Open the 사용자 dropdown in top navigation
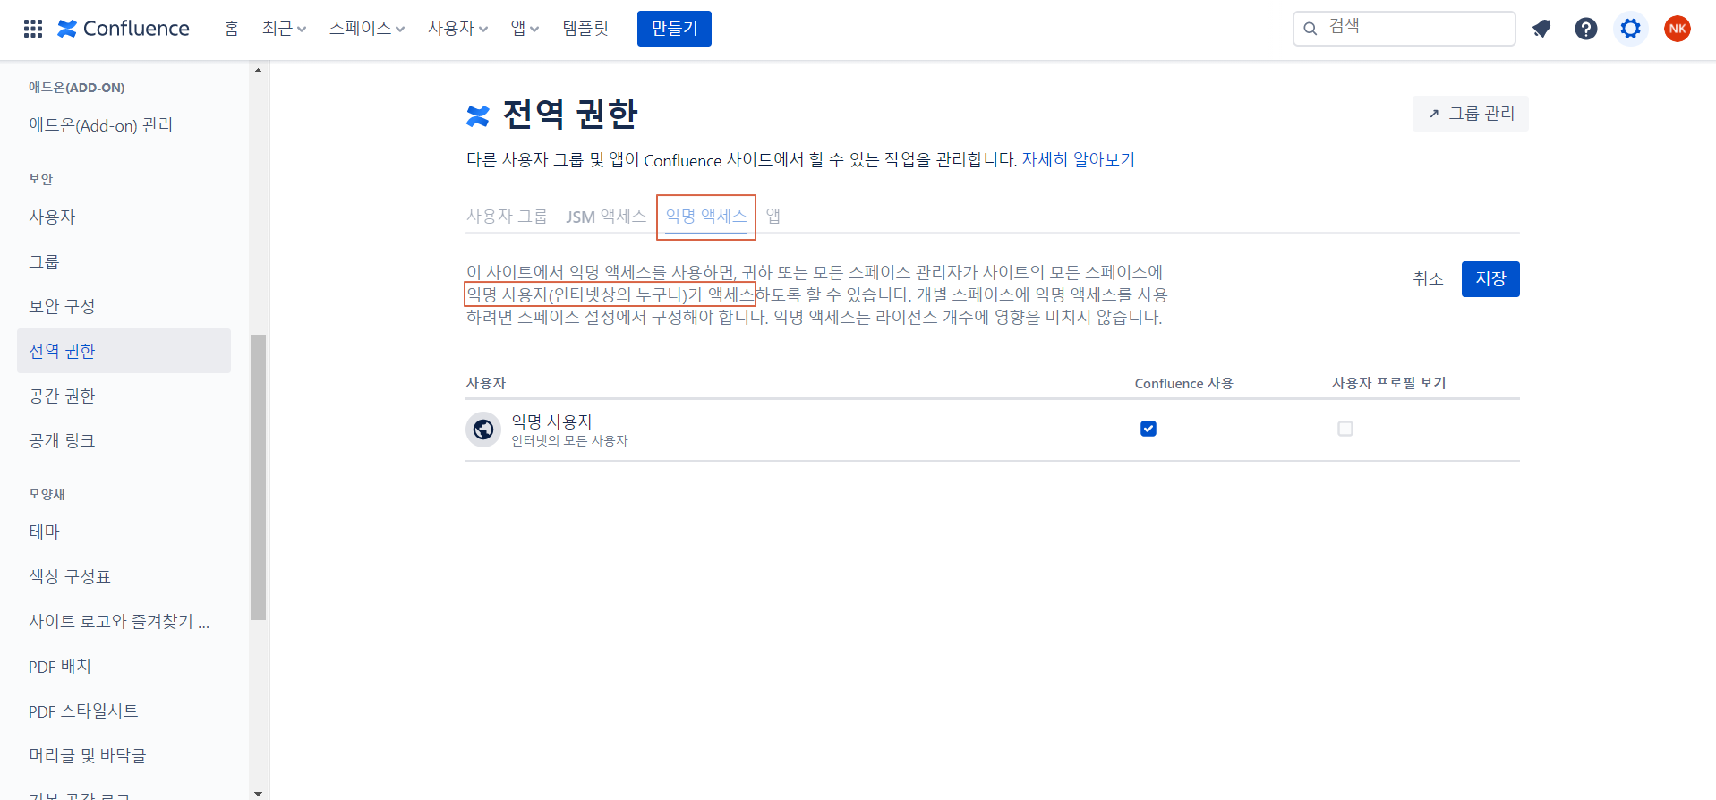Viewport: 1716px width, 800px height. [457, 29]
